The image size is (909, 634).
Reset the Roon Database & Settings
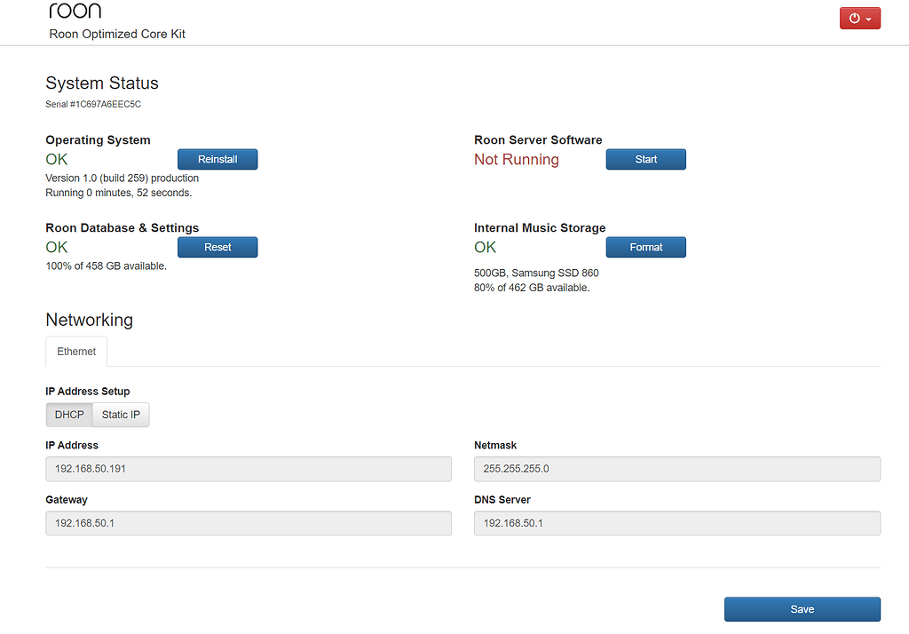[217, 247]
